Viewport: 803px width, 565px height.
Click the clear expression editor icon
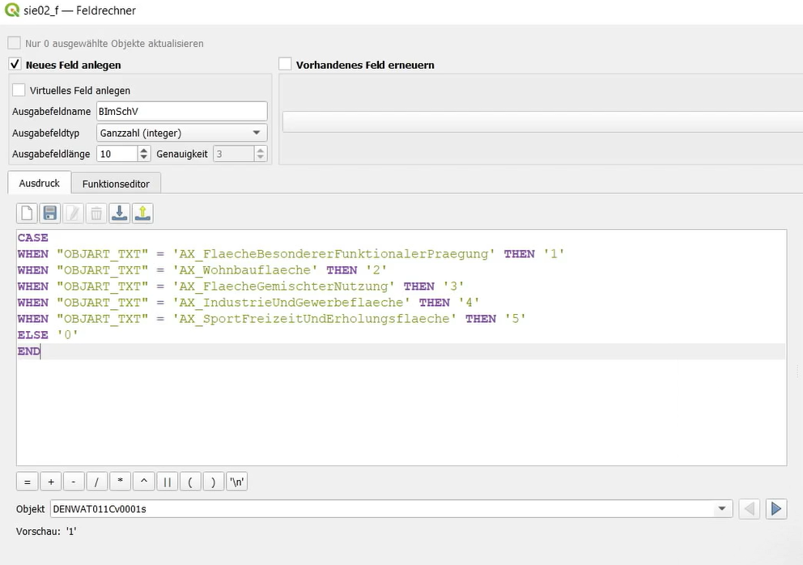27,214
